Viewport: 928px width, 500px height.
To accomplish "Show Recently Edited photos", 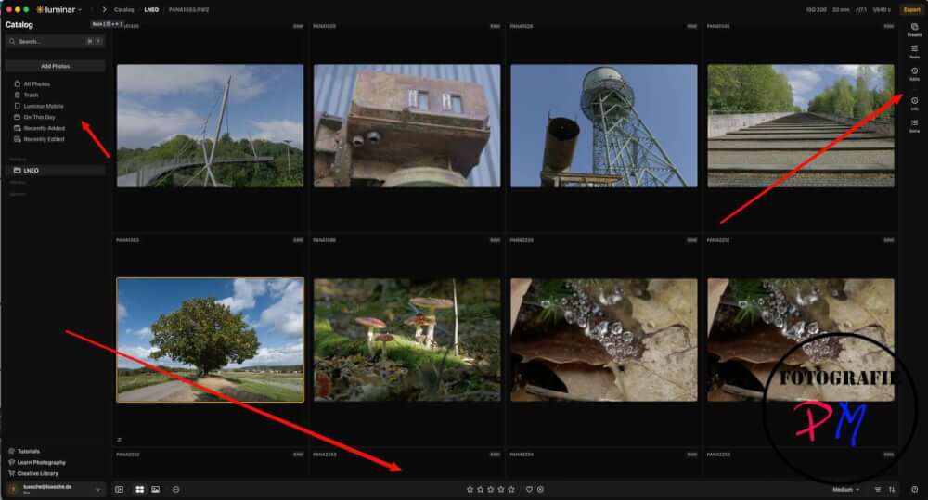I will click(x=44, y=139).
